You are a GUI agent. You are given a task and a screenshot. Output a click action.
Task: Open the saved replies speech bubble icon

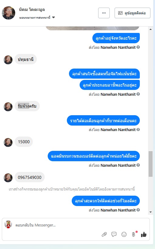(x=114, y=234)
